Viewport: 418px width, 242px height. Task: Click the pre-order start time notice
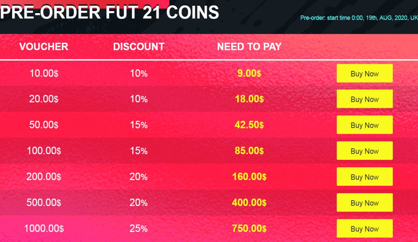coord(359,18)
